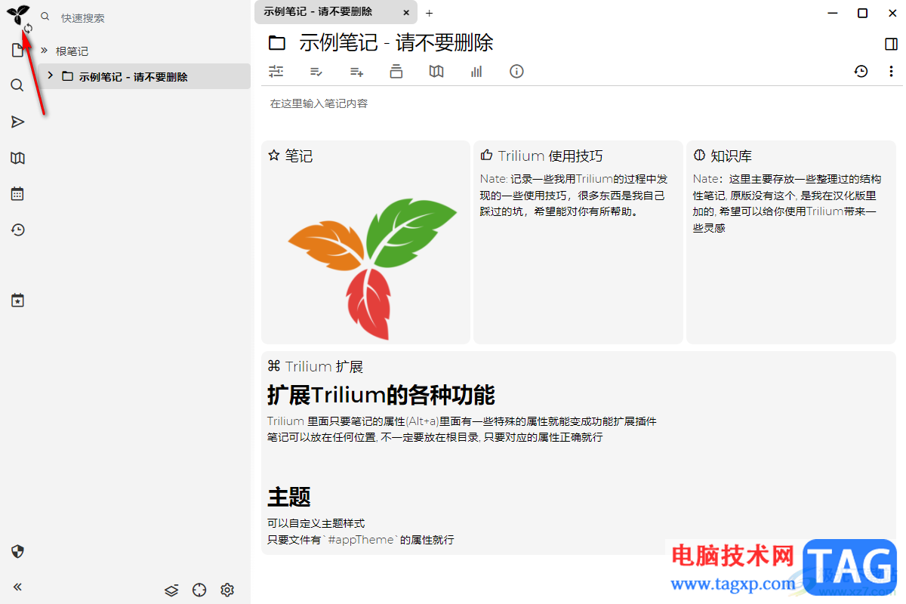
Task: Click the 可以自定义主题样式 line
Action: click(316, 523)
